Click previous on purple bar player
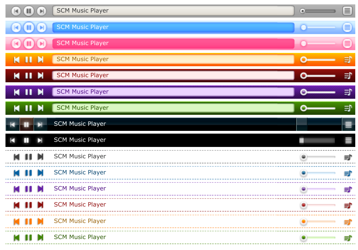Screen dimensions: 358x250 [x=16, y=92]
